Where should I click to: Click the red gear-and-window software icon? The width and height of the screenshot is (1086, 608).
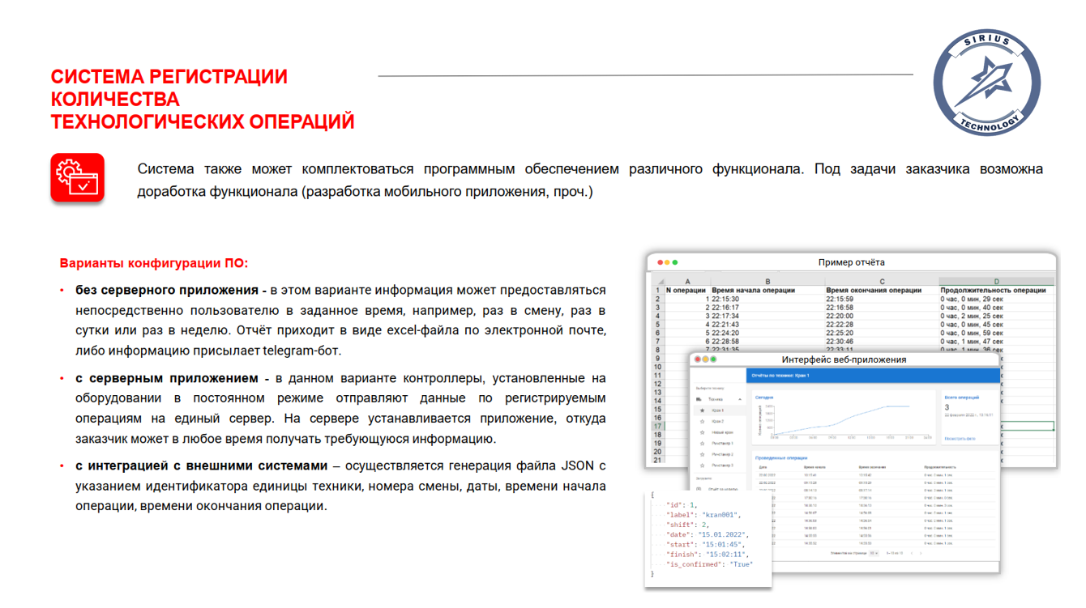[x=77, y=177]
